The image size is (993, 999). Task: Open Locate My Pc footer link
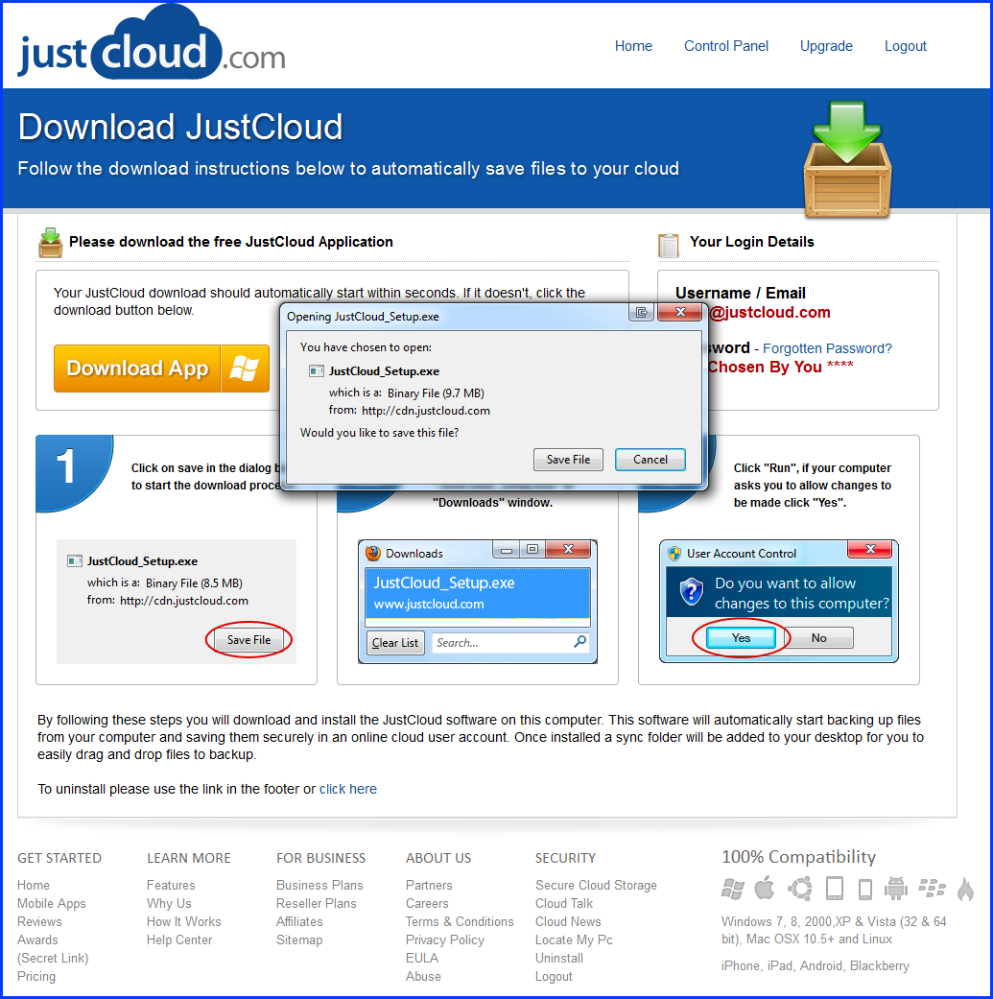point(574,940)
